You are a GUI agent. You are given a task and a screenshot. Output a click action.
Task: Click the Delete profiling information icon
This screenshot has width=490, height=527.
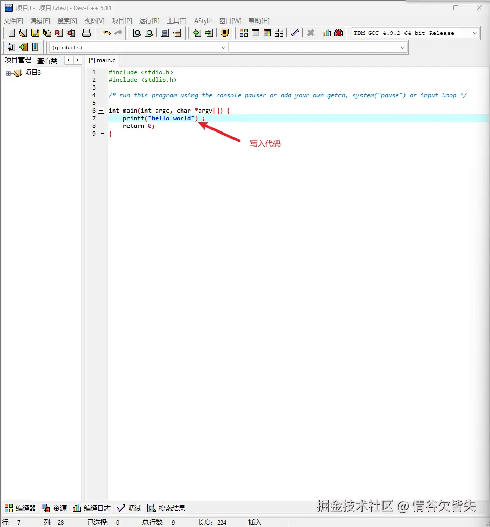pyautogui.click(x=338, y=33)
